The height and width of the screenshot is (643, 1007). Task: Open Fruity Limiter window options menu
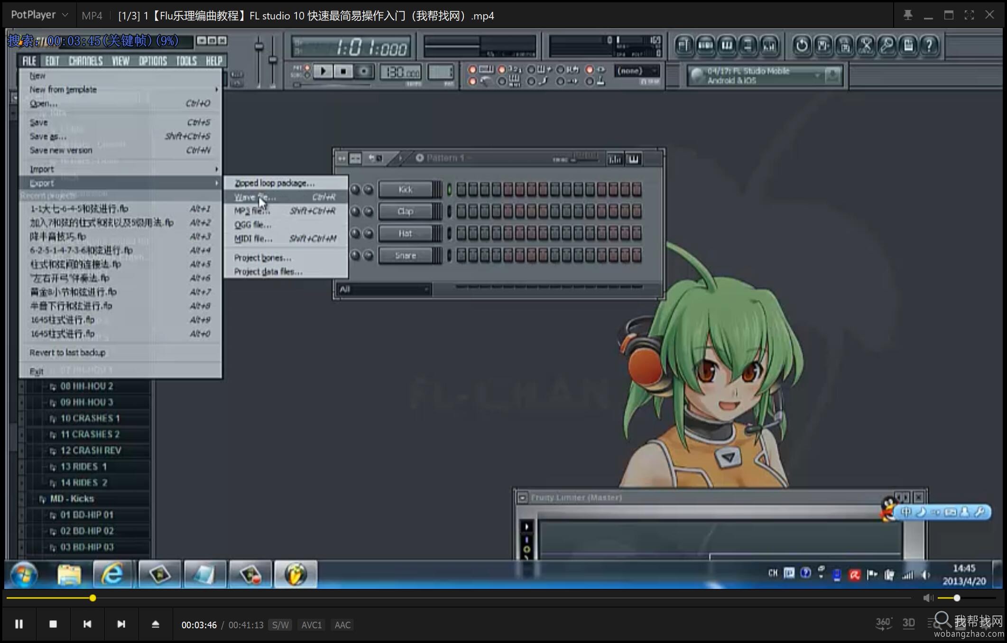click(522, 497)
